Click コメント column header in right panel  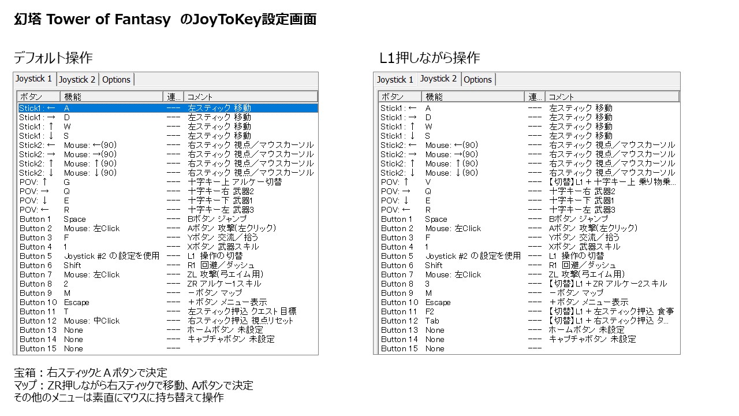612,97
